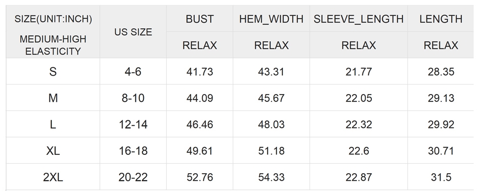Select sleeve length value 22.6
486x194 pixels.
tap(358, 151)
